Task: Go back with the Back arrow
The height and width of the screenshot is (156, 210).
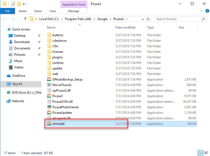Action: click(x=5, y=19)
